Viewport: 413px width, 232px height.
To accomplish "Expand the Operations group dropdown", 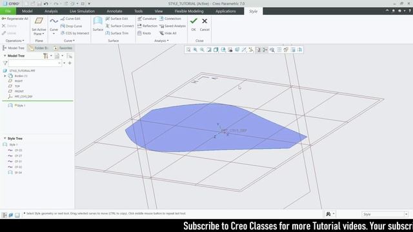I will [x=15, y=41].
